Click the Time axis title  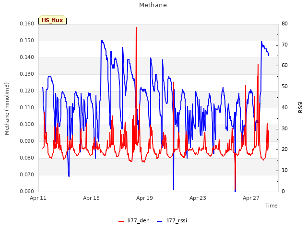(x=272, y=206)
